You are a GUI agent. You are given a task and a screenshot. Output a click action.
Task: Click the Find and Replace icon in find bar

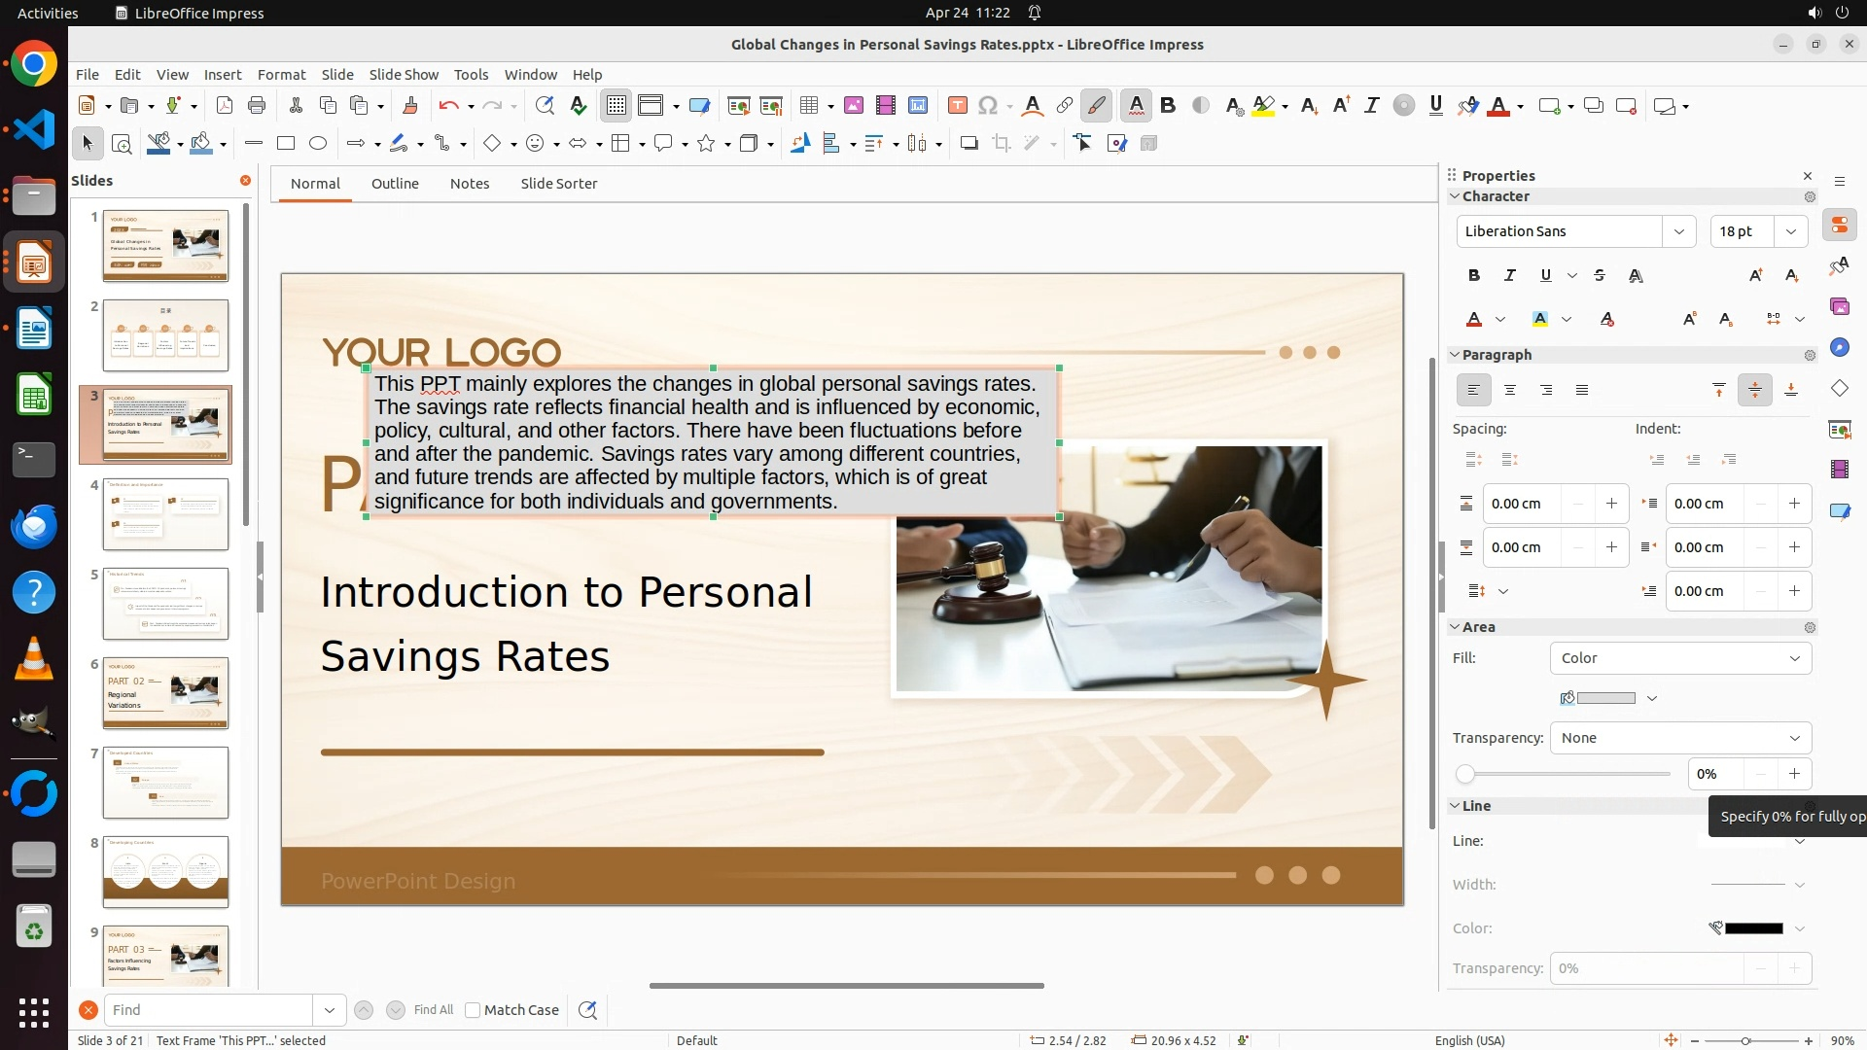(x=587, y=1010)
